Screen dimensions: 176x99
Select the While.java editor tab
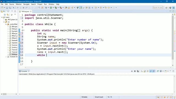[x=25, y=12]
